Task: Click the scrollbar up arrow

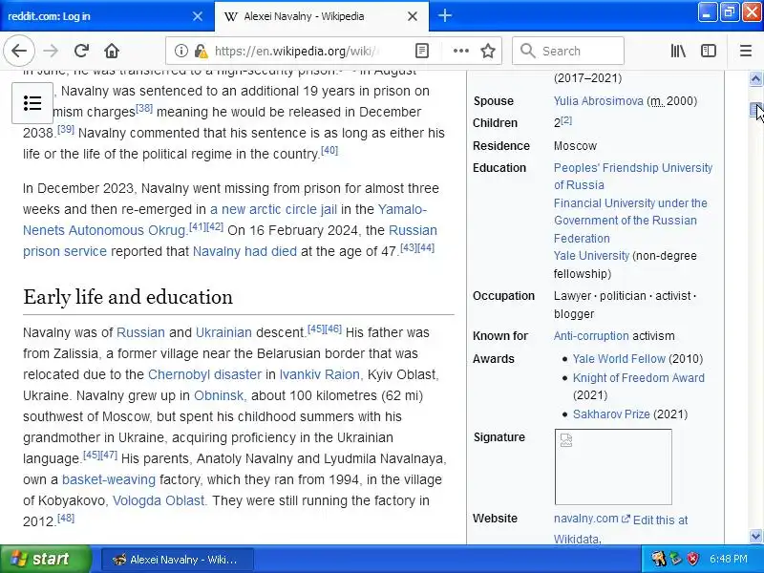Action: (755, 79)
